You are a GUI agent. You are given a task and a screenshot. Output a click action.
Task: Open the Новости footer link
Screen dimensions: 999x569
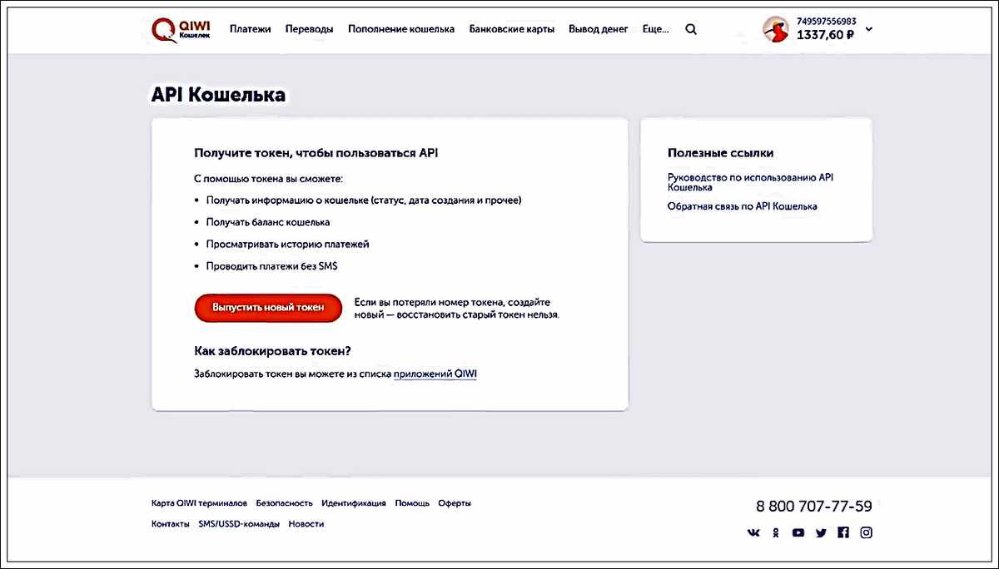tap(306, 524)
